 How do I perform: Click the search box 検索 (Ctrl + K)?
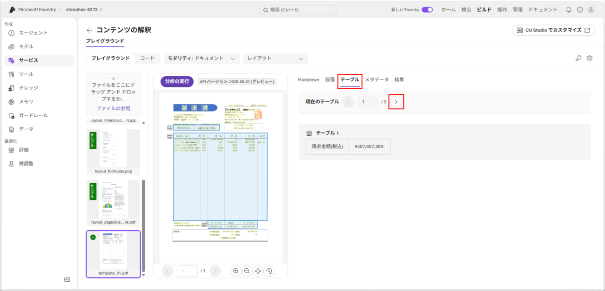point(298,10)
